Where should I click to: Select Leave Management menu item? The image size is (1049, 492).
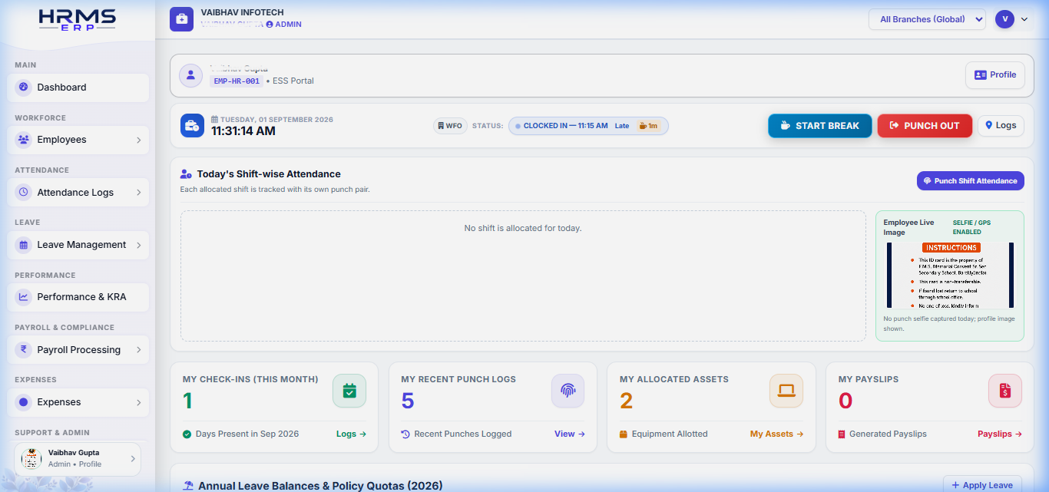78,245
